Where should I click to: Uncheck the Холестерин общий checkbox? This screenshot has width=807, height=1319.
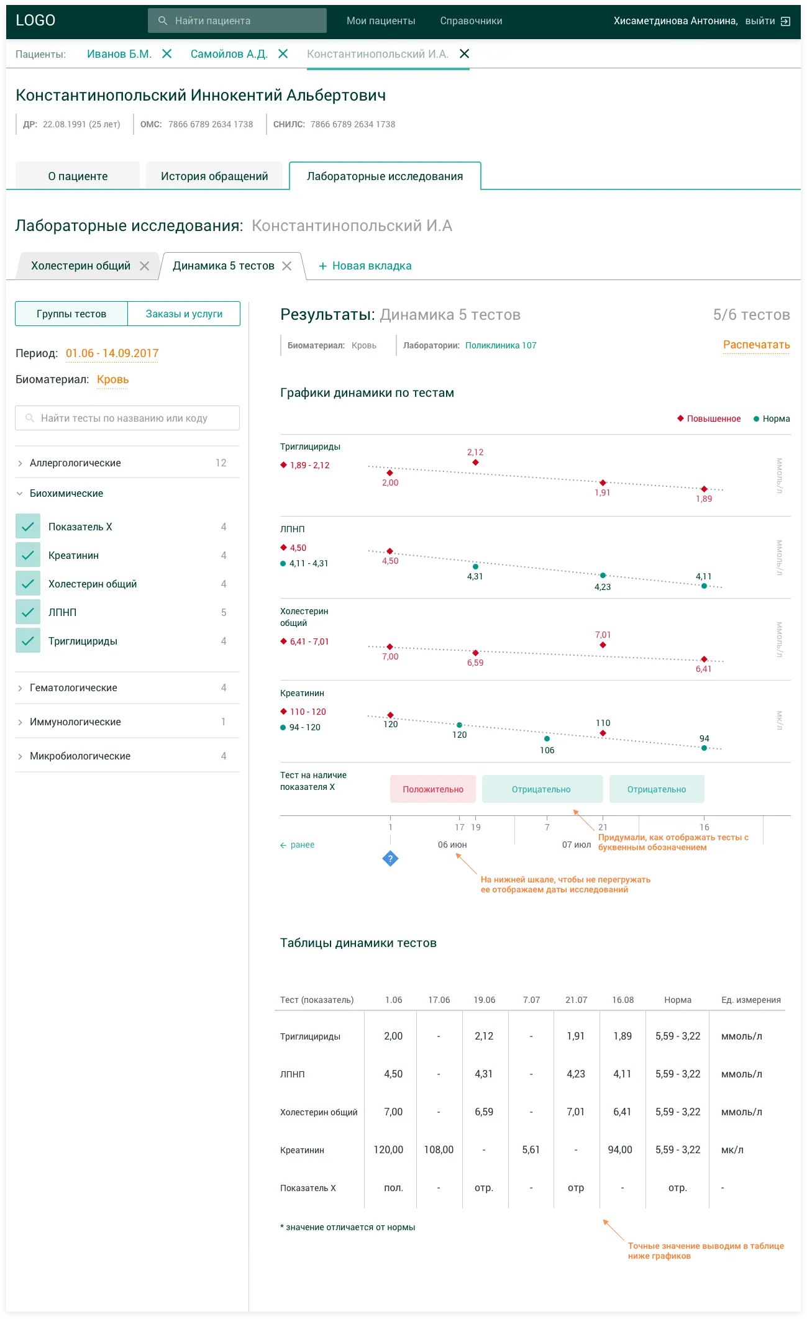pos(28,583)
